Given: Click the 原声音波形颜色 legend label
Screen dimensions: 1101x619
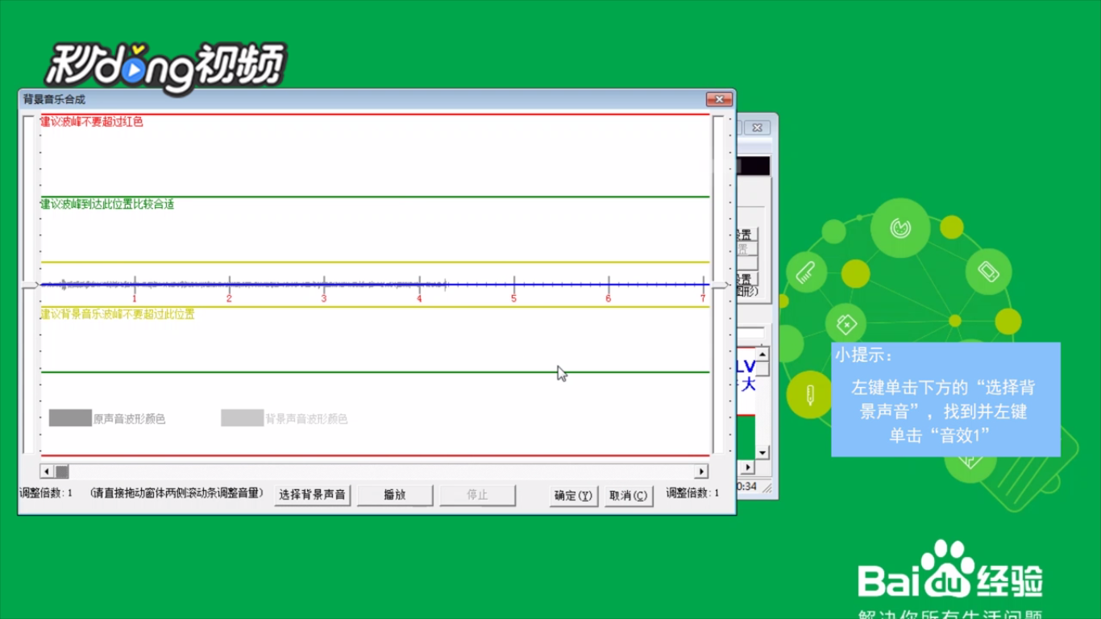Looking at the screenshot, I should 130,419.
